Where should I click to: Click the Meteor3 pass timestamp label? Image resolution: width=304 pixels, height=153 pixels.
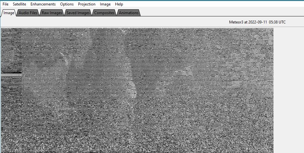pyautogui.click(x=257, y=22)
